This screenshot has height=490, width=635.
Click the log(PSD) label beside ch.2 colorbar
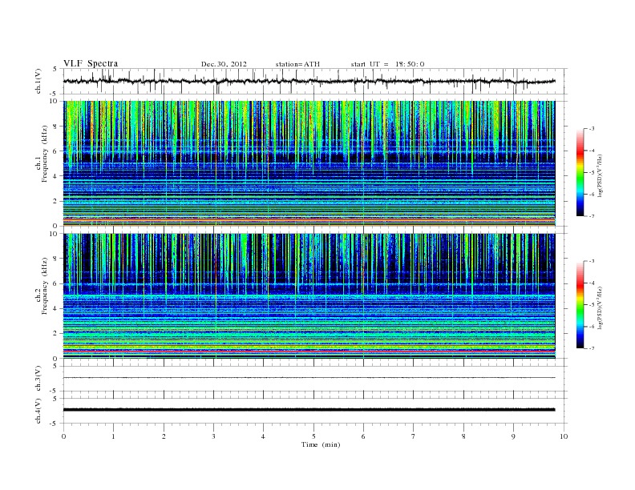(x=601, y=307)
